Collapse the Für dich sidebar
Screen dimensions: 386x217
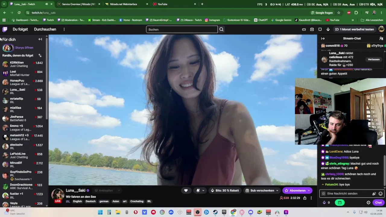point(40,39)
